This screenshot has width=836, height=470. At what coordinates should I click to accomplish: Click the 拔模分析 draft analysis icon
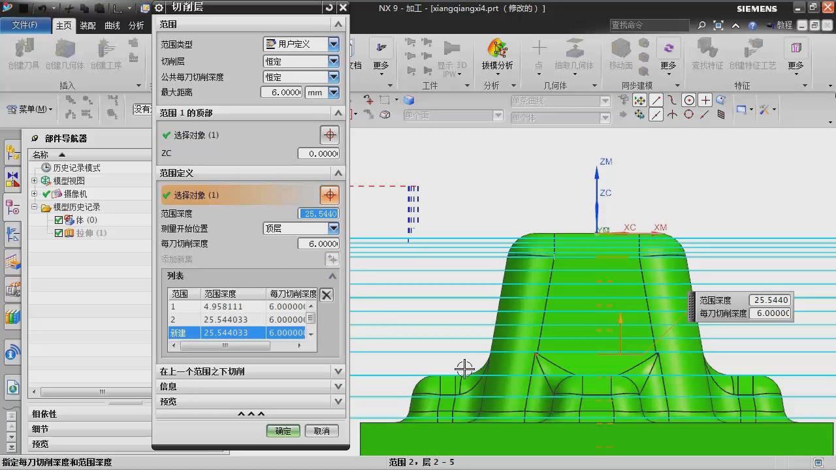point(497,50)
